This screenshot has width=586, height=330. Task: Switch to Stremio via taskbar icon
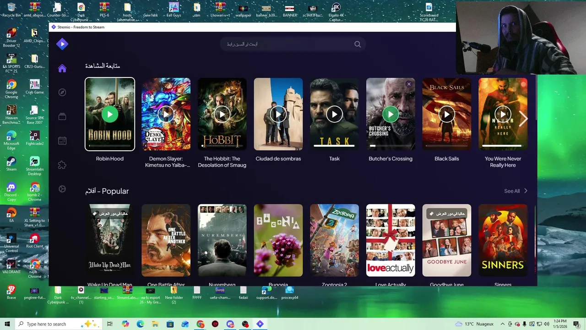pyautogui.click(x=260, y=324)
